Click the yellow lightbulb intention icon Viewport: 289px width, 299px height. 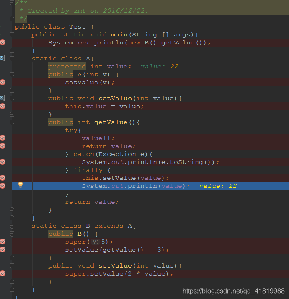(21, 185)
